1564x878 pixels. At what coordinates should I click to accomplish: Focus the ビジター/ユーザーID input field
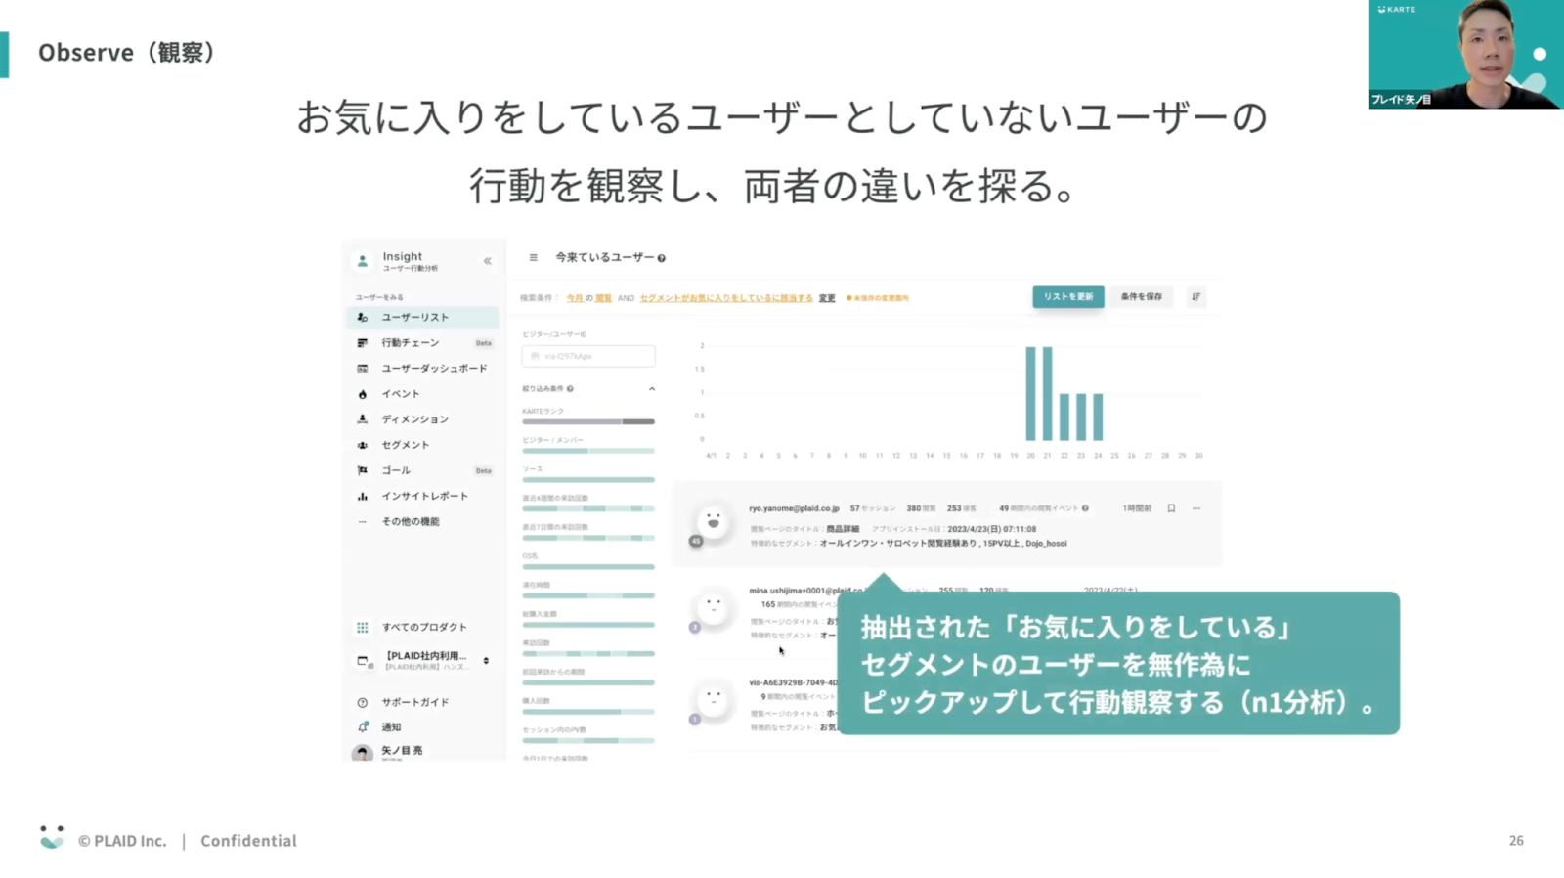588,357
